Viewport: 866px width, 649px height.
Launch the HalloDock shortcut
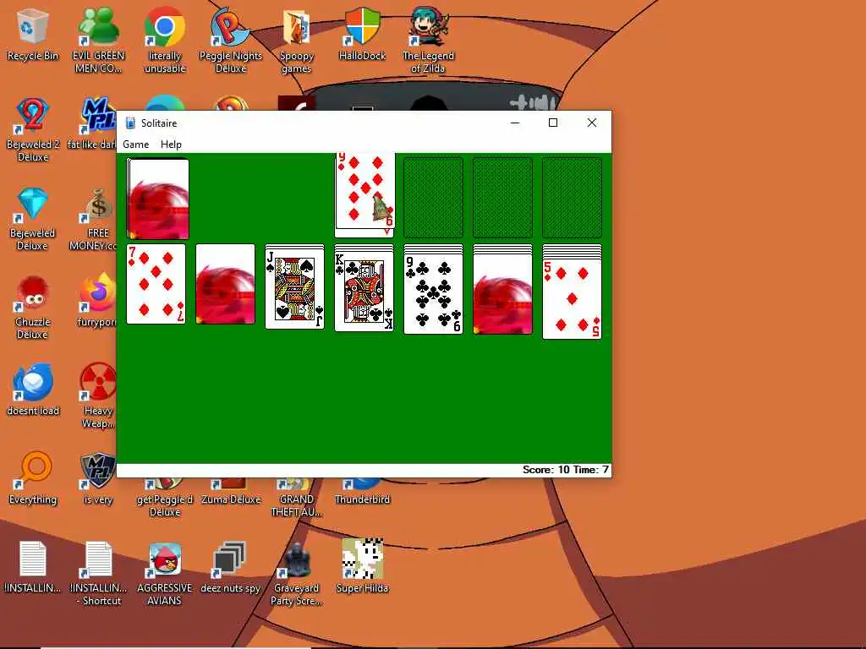362,35
